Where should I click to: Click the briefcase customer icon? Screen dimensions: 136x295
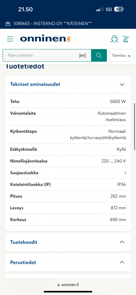(8, 24)
